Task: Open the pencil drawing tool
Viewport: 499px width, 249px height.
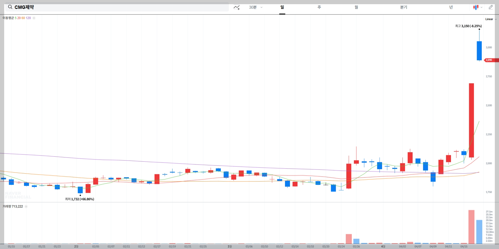Action: (491, 7)
